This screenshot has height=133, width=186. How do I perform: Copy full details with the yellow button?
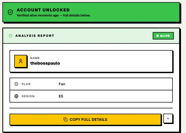coord(85,119)
